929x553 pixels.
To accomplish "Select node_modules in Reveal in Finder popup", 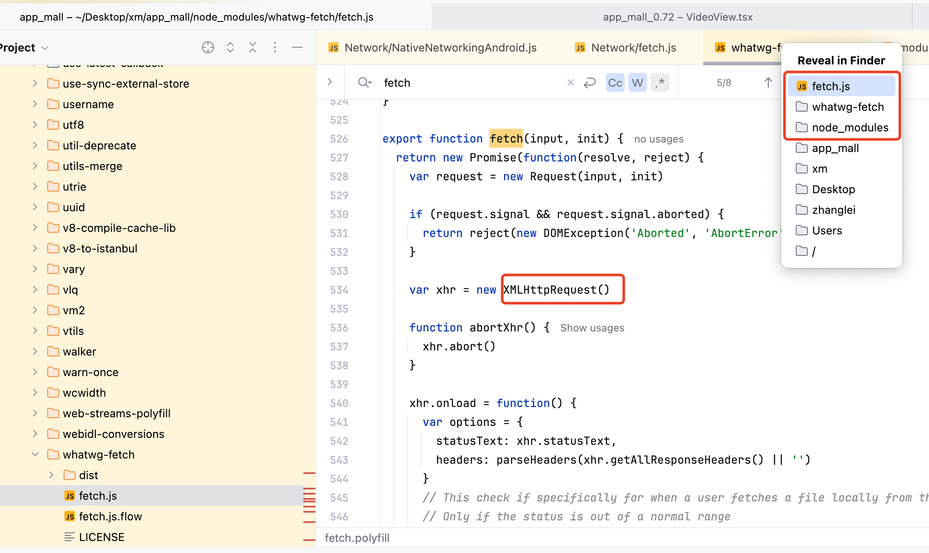I will click(x=850, y=128).
